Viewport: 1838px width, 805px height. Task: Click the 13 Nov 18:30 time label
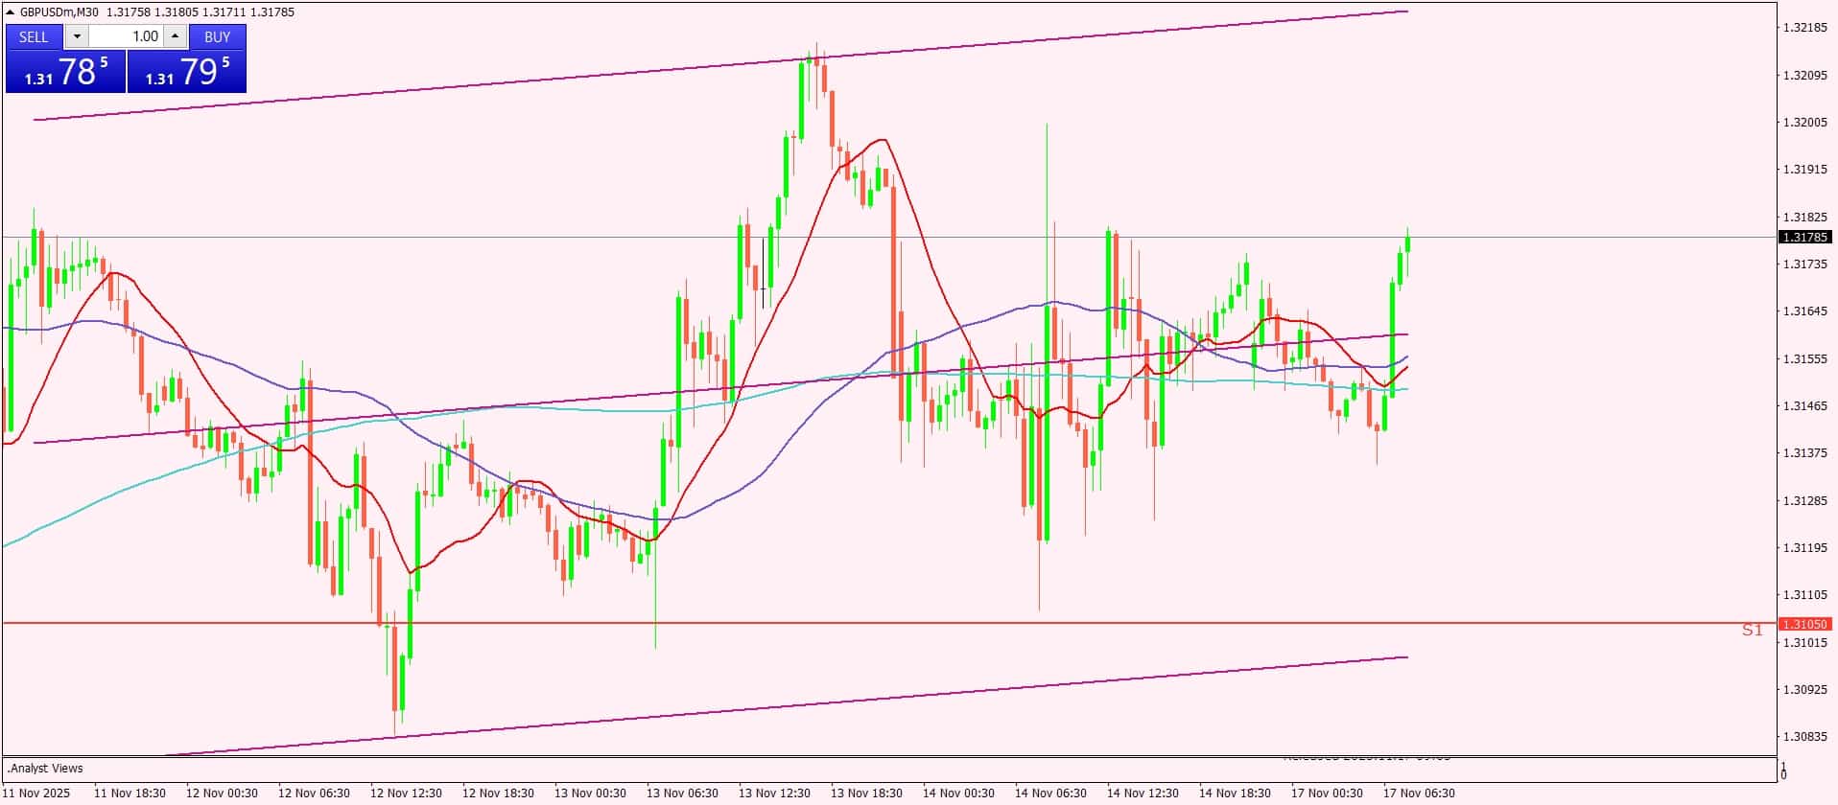(866, 793)
